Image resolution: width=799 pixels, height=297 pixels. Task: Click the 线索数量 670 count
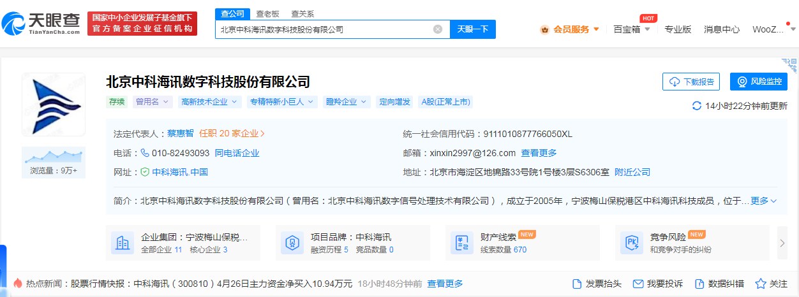504,249
